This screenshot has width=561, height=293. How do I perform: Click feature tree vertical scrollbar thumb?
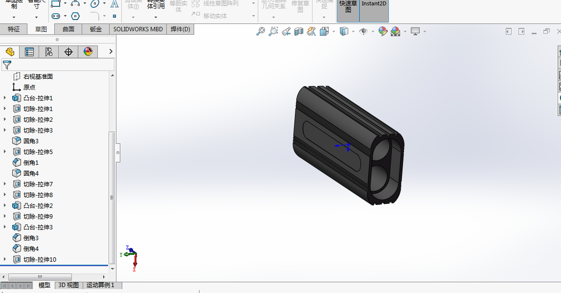click(x=112, y=198)
